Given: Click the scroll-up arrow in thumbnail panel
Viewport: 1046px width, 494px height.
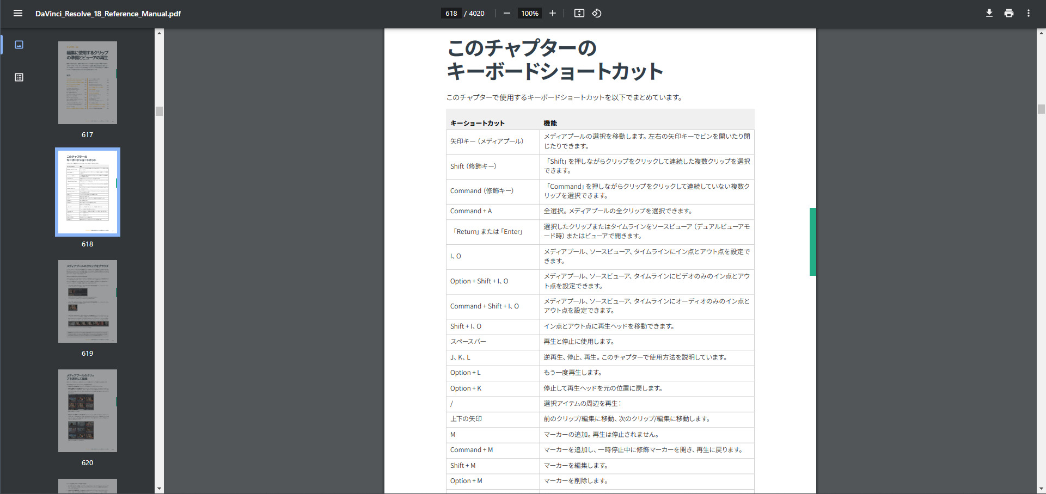Looking at the screenshot, I should click(x=159, y=33).
